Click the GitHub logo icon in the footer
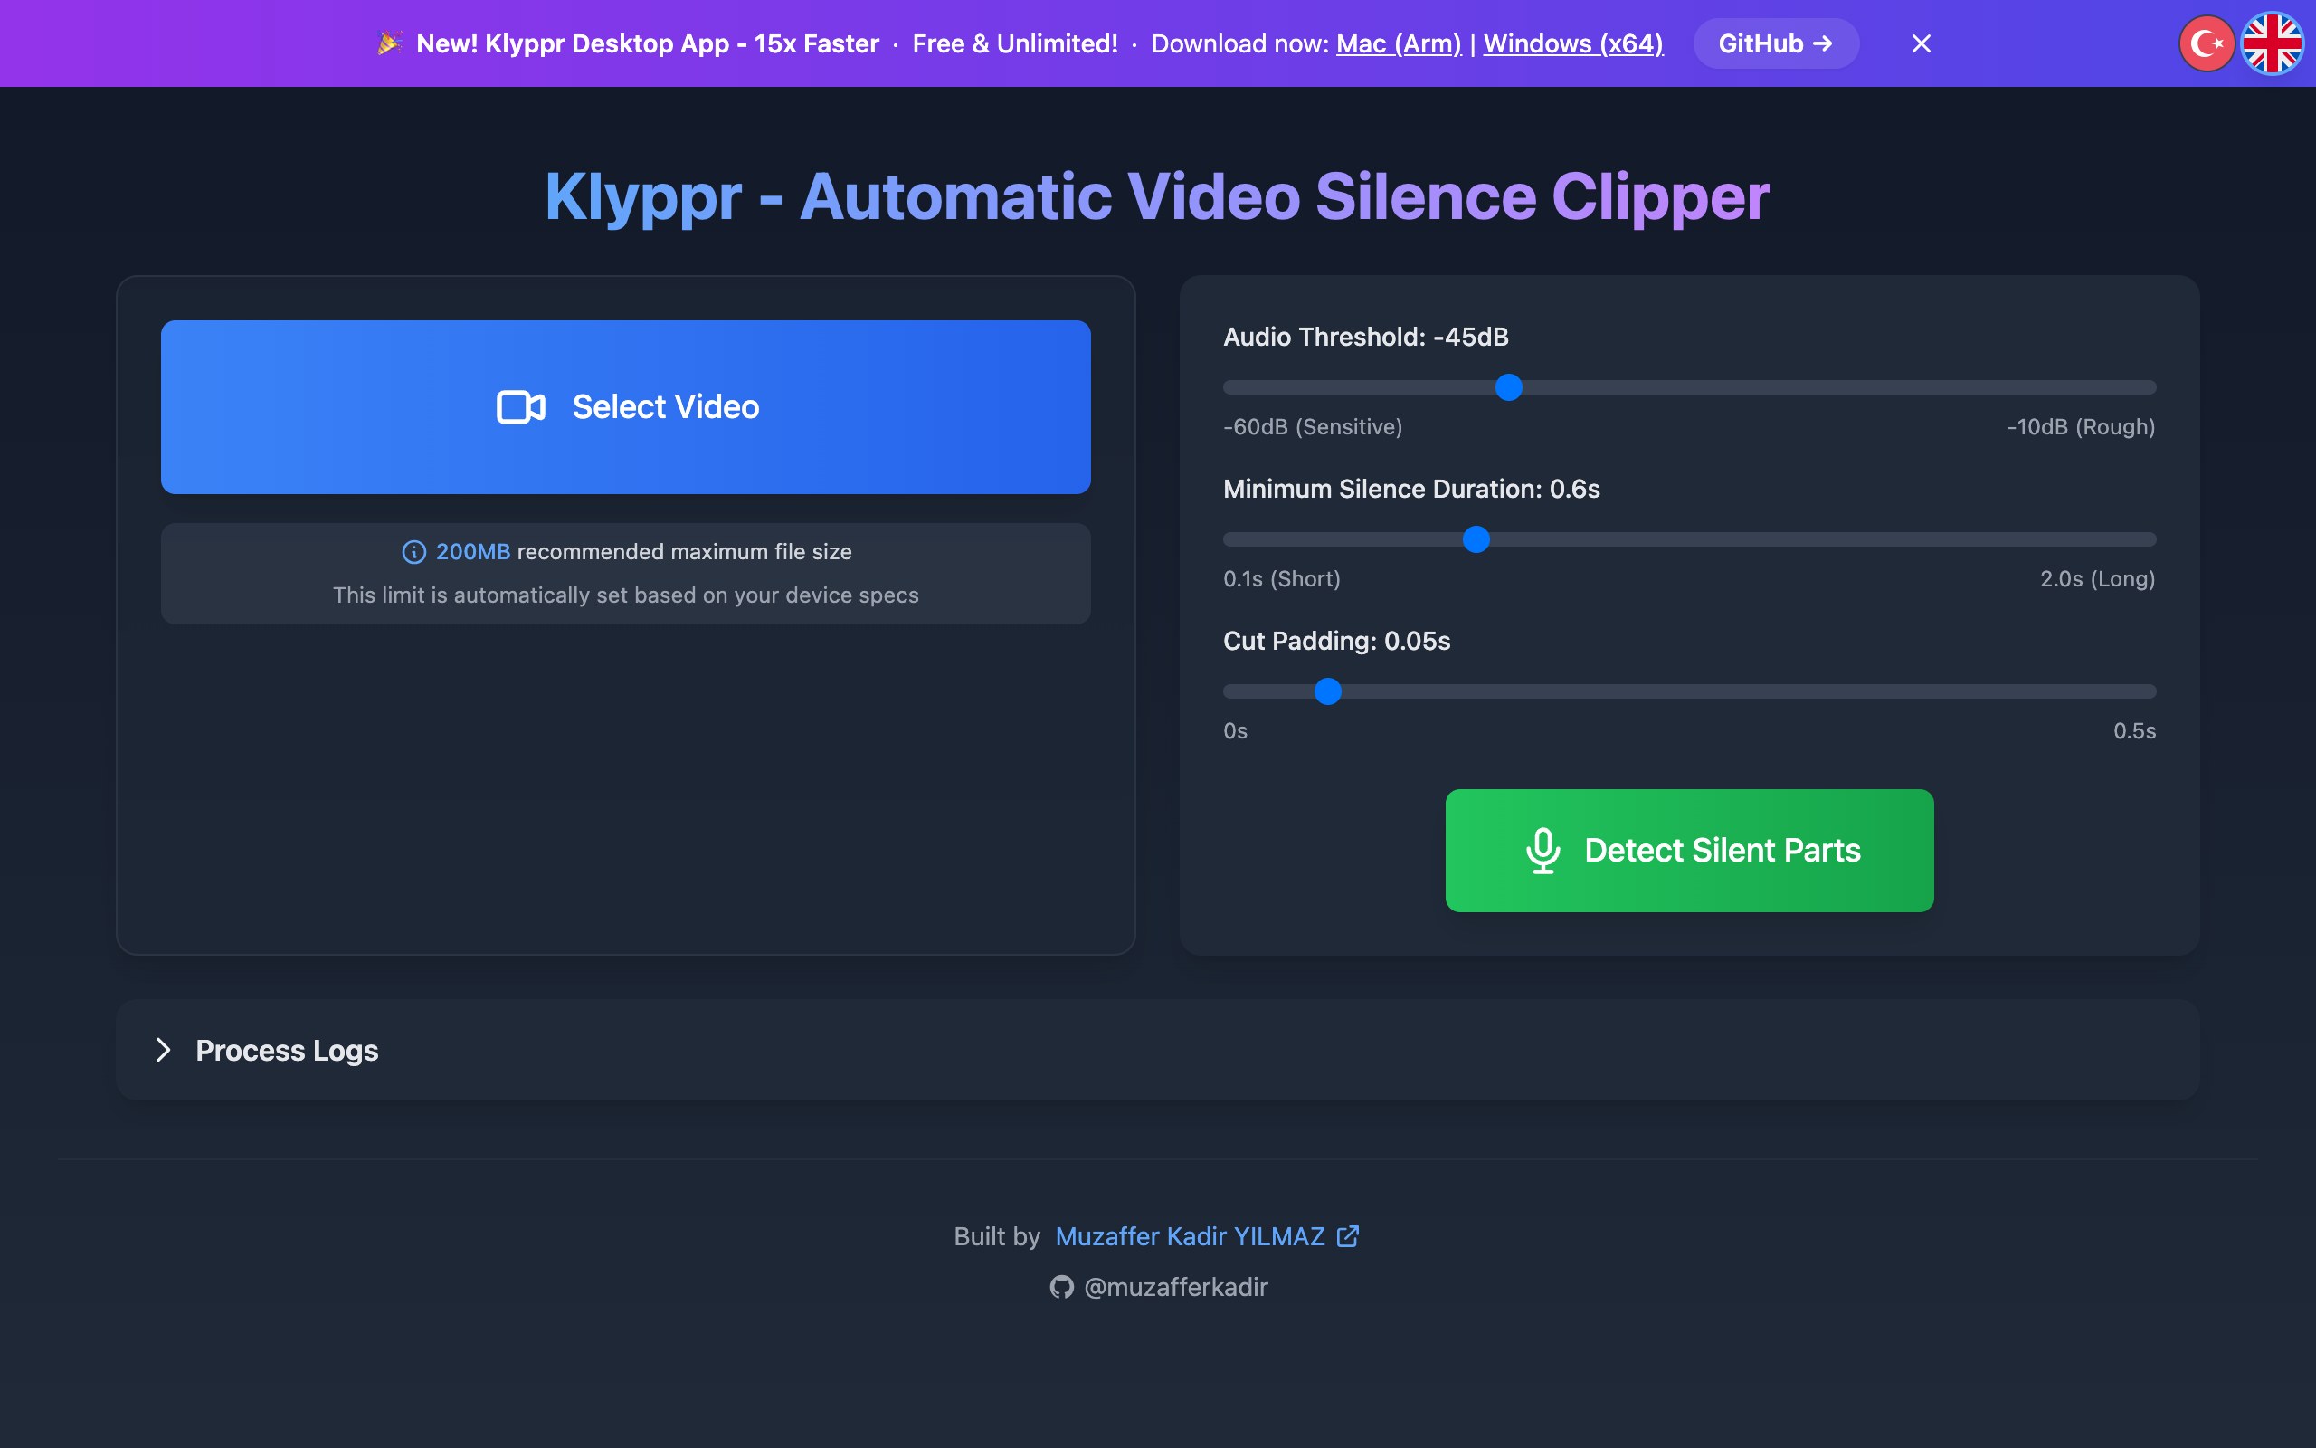 point(1061,1287)
